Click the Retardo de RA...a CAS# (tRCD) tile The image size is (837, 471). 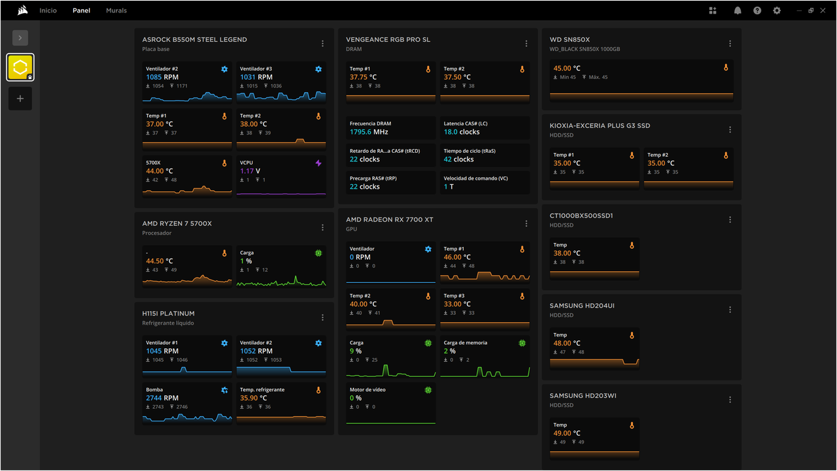[x=390, y=155]
